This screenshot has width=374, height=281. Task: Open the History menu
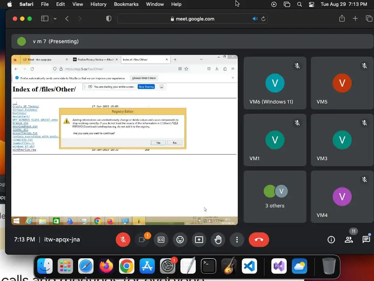(98, 4)
